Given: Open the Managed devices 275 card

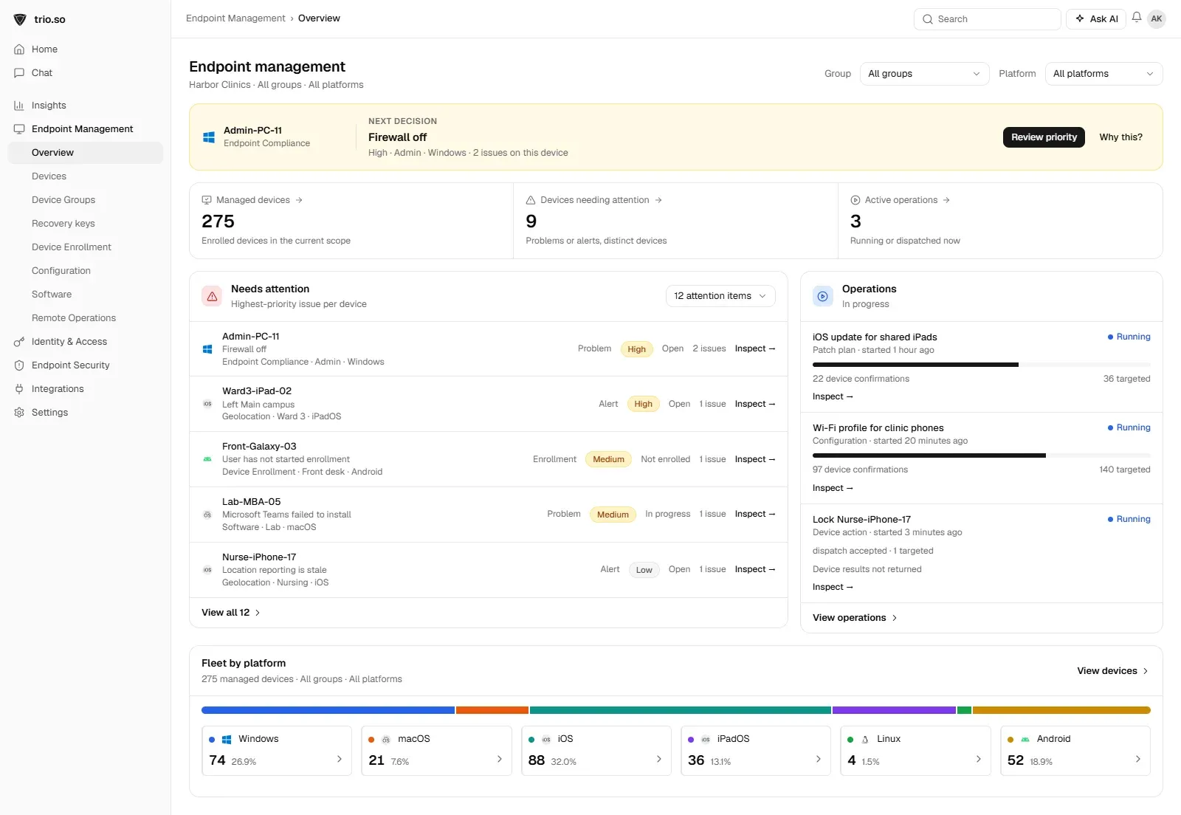Looking at the screenshot, I should (351, 221).
